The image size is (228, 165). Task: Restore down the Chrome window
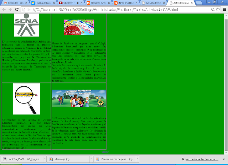214,2
